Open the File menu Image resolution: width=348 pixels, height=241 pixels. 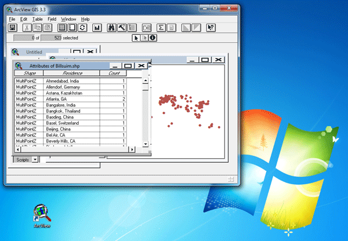click(12, 19)
